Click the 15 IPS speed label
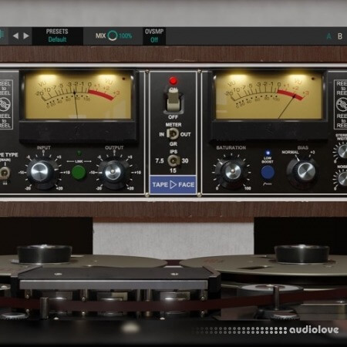The image size is (347, 347). tap(173, 170)
